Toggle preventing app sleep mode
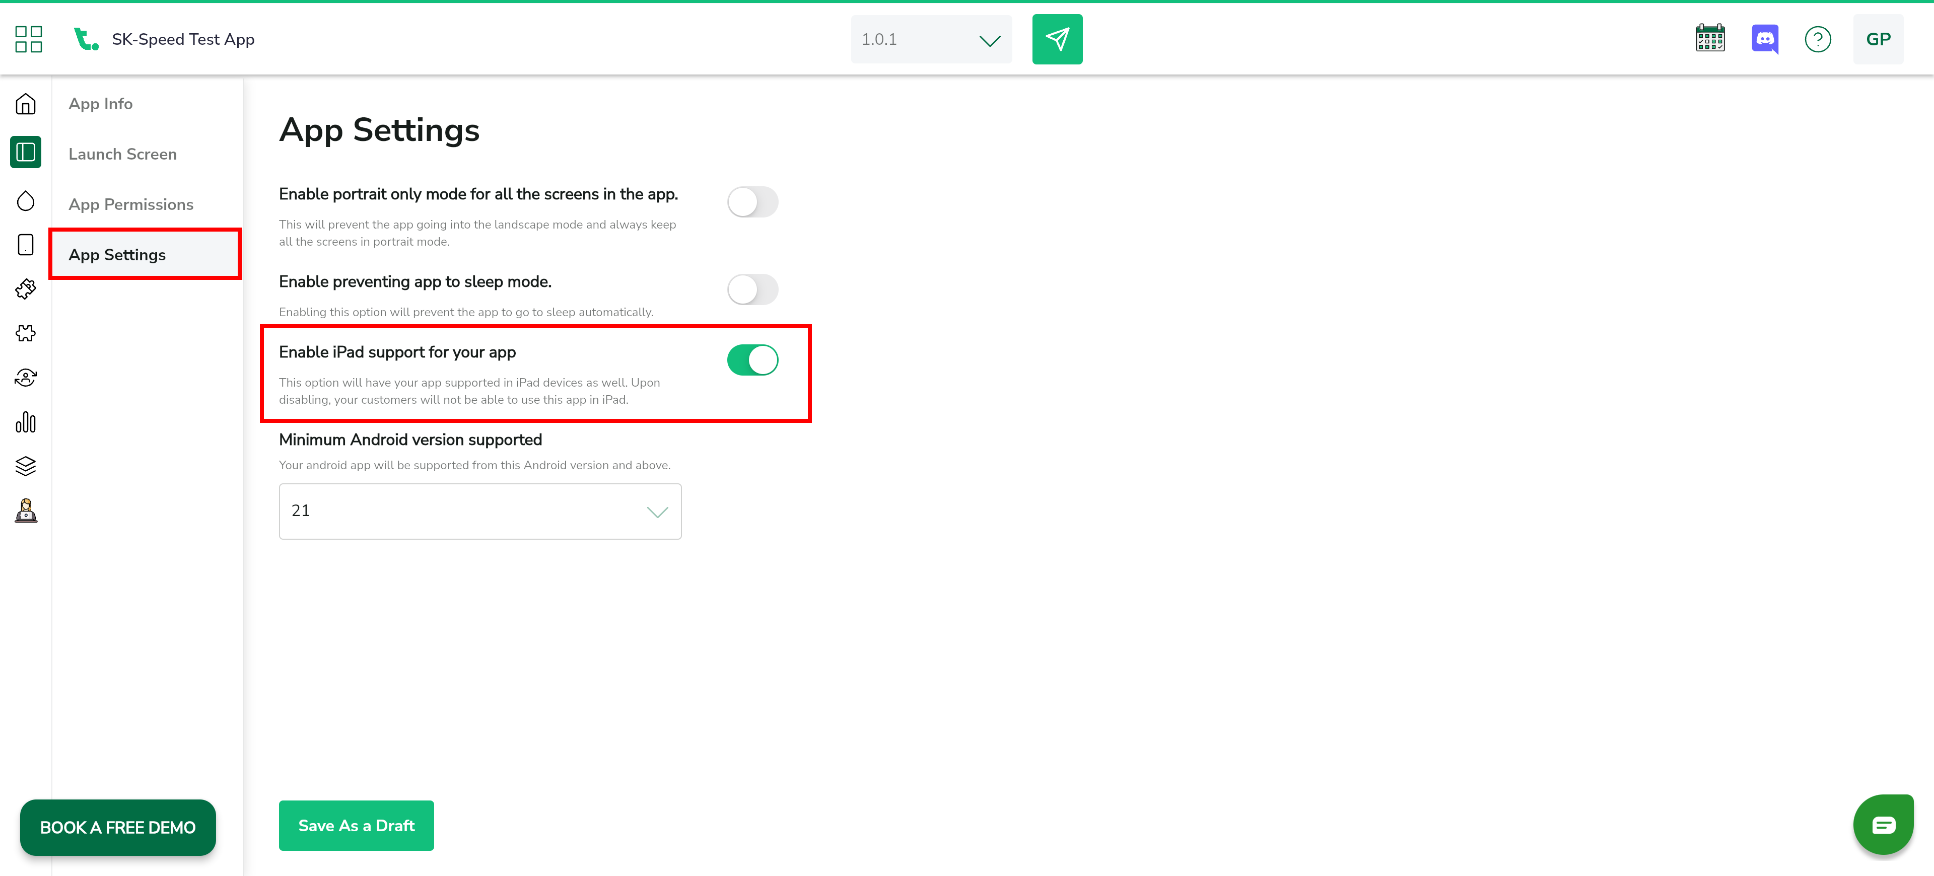This screenshot has width=1934, height=876. [752, 290]
